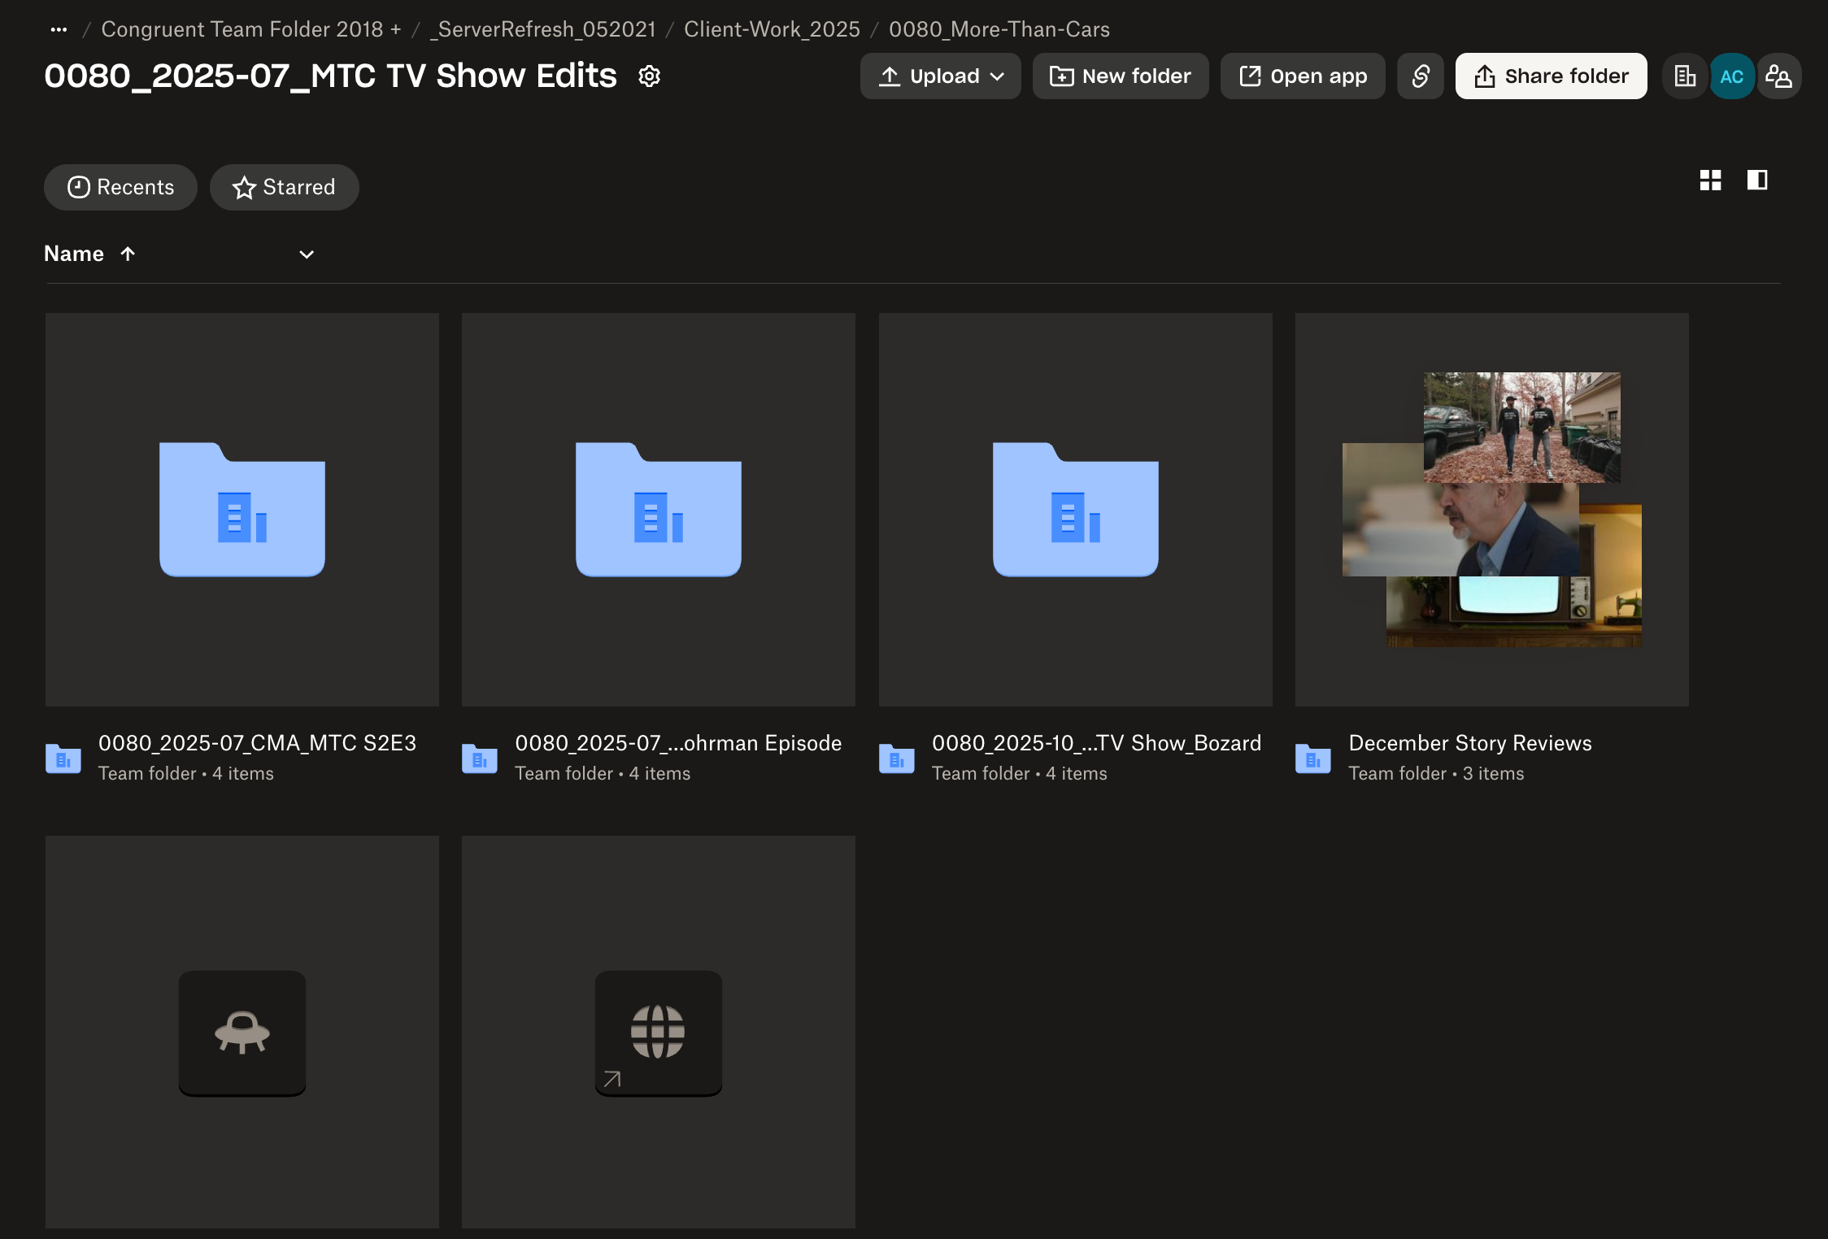Open the AC account avatar
The image size is (1828, 1239).
(1732, 76)
